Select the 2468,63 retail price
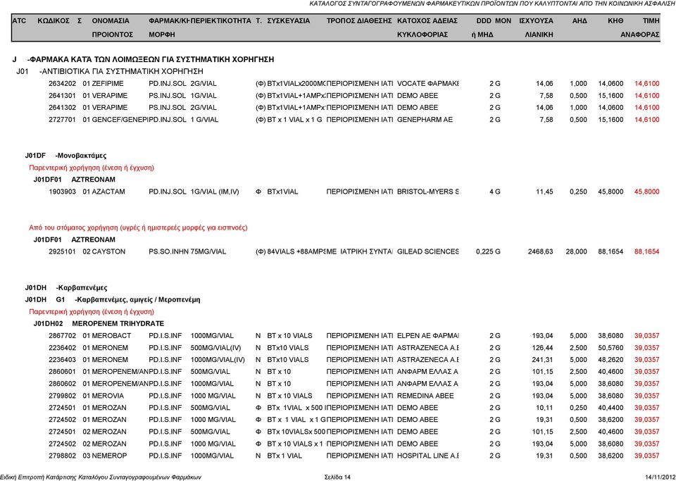This screenshot has height=481, width=676. coord(541,251)
